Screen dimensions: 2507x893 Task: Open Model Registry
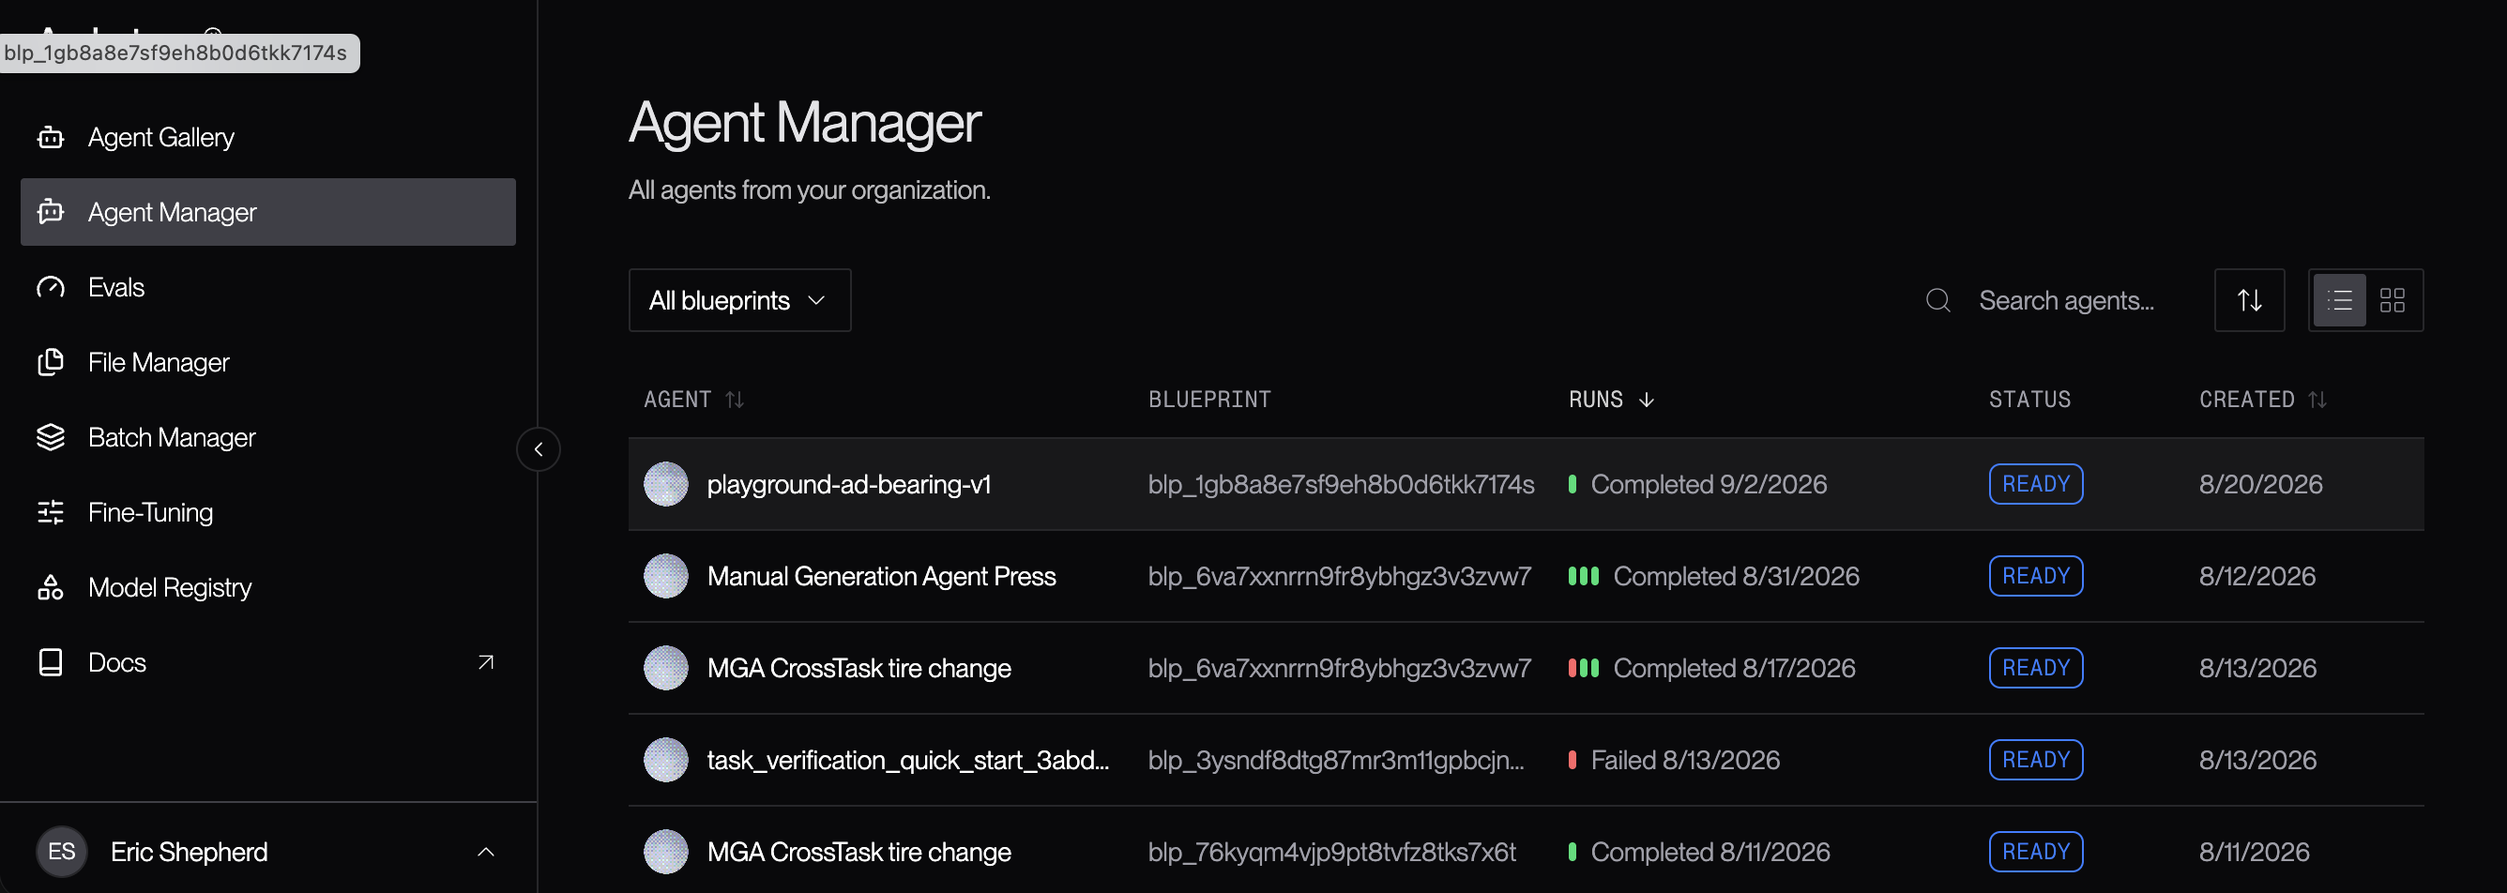tap(267, 586)
